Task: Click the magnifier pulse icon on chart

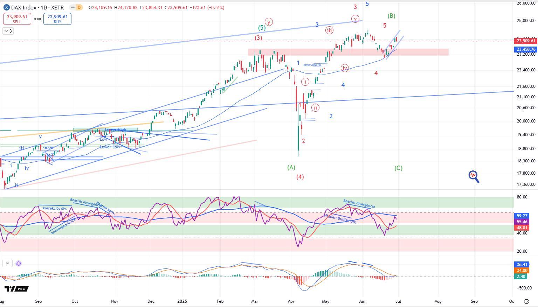Action: 474,176
